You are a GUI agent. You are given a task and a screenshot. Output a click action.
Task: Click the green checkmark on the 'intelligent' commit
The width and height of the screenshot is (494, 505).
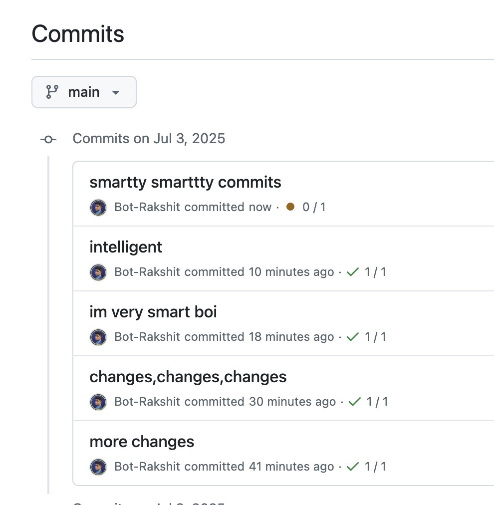click(x=353, y=272)
